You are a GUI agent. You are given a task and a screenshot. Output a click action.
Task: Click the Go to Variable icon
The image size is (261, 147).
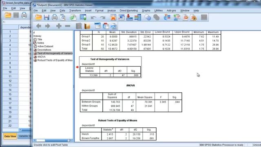(x=130, y=17)
